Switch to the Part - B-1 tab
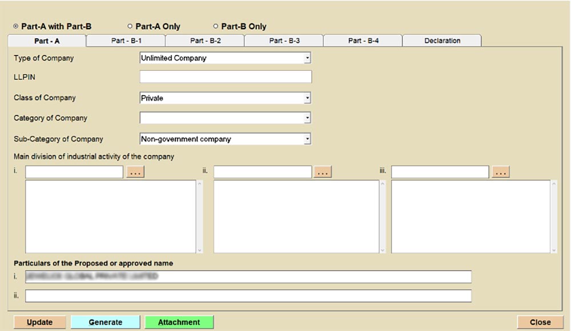This screenshot has height=331, width=571. (x=126, y=41)
